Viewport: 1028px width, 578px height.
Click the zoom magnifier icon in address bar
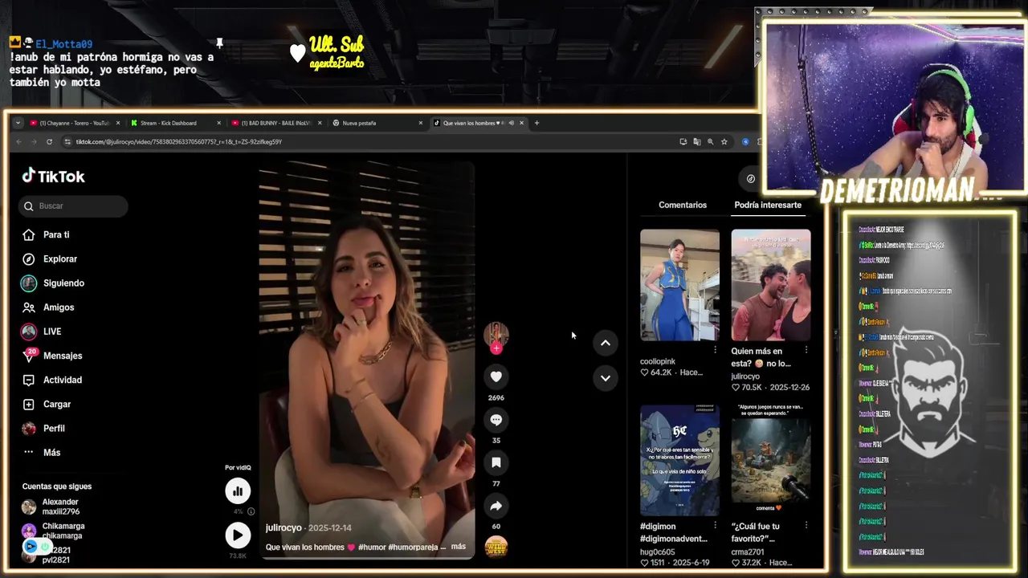[710, 141]
